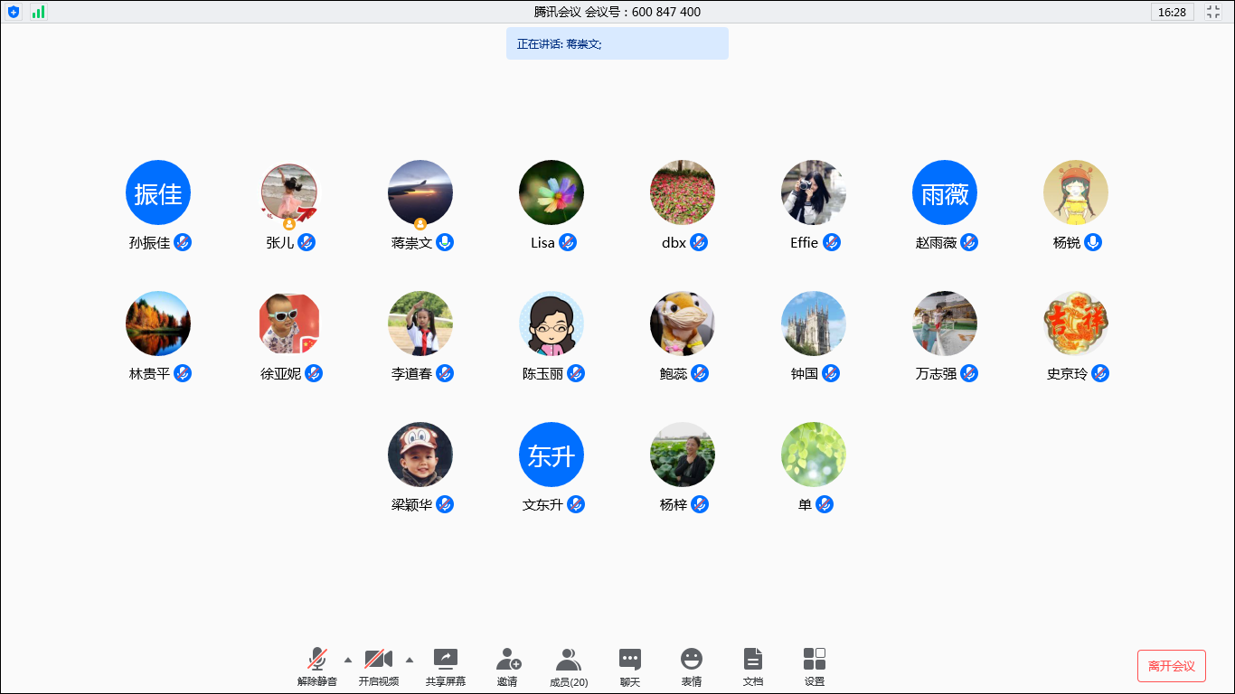
Task: Open the Share Screen (共享屏幕) tool
Action: [446, 667]
